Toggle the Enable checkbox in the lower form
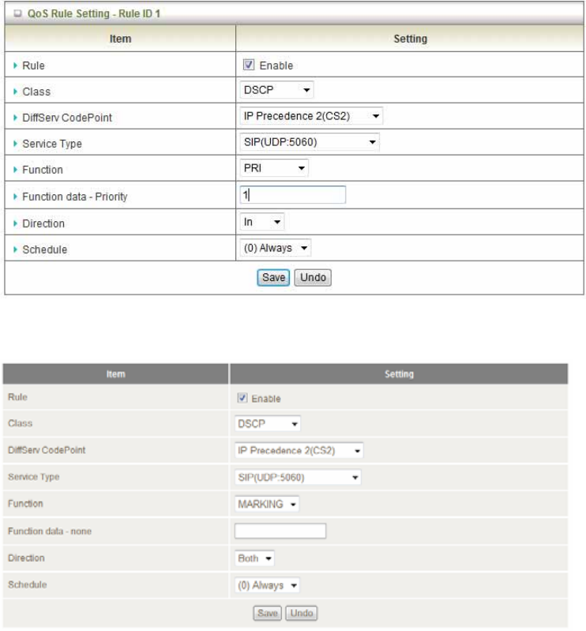This screenshot has width=586, height=631. pos(243,398)
